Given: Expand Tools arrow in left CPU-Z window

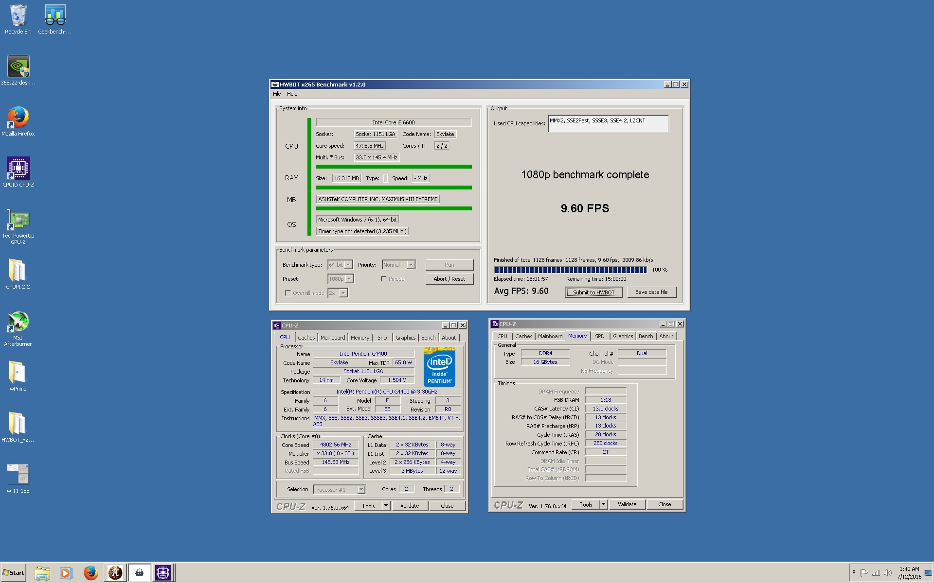Looking at the screenshot, I should [386, 506].
